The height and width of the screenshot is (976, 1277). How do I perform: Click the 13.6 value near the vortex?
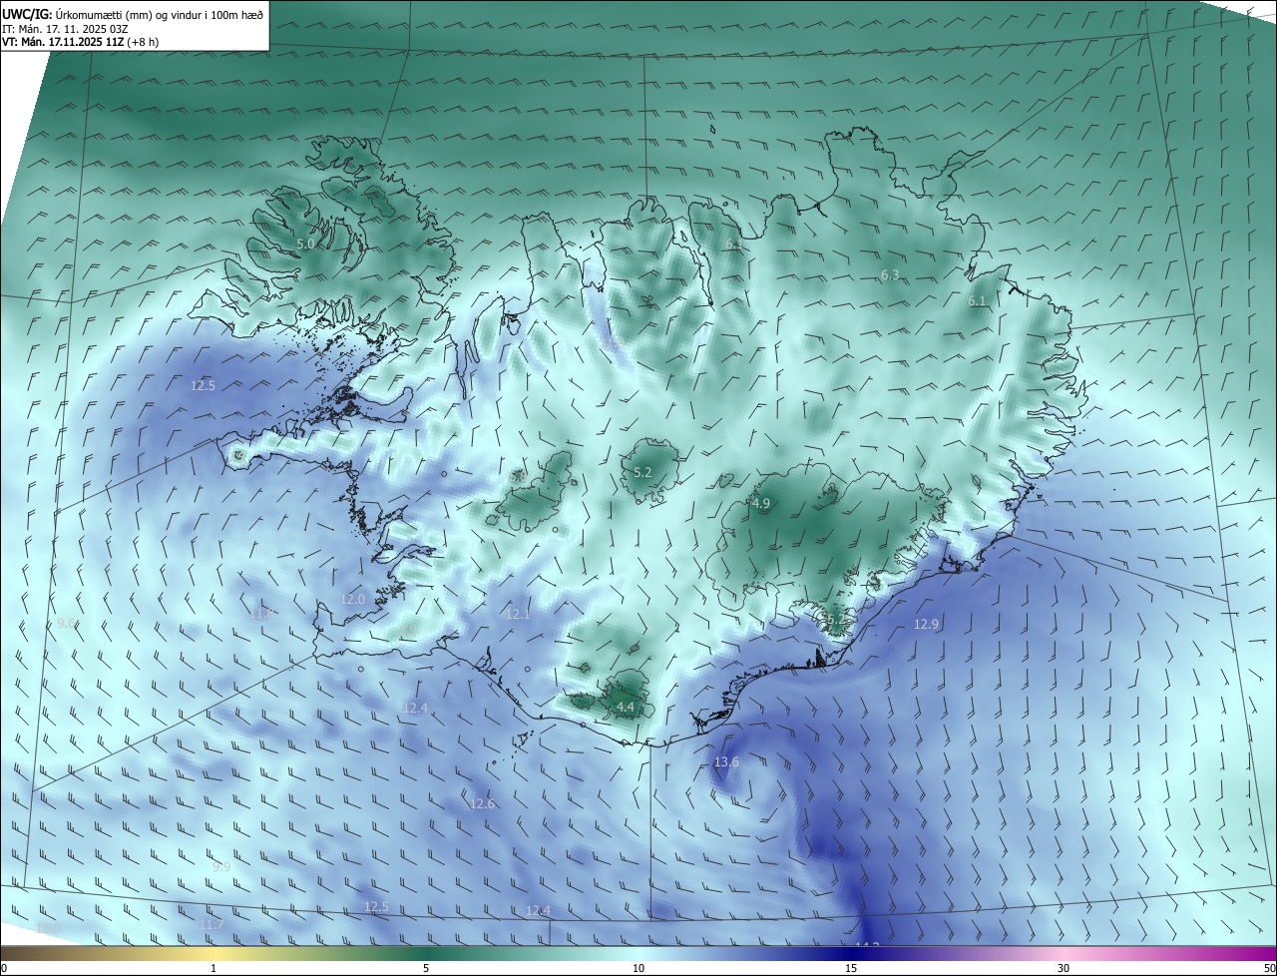point(727,762)
